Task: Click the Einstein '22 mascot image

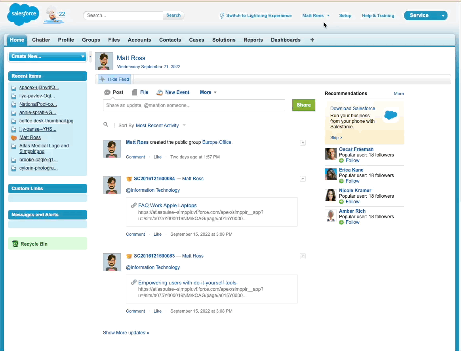Action: point(55,15)
